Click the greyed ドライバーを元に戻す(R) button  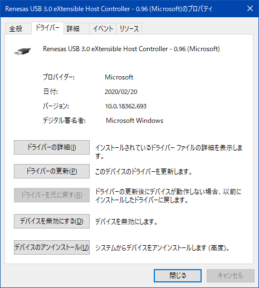click(x=52, y=195)
